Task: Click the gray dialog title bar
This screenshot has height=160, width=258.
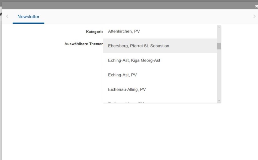Action: coord(129,6)
